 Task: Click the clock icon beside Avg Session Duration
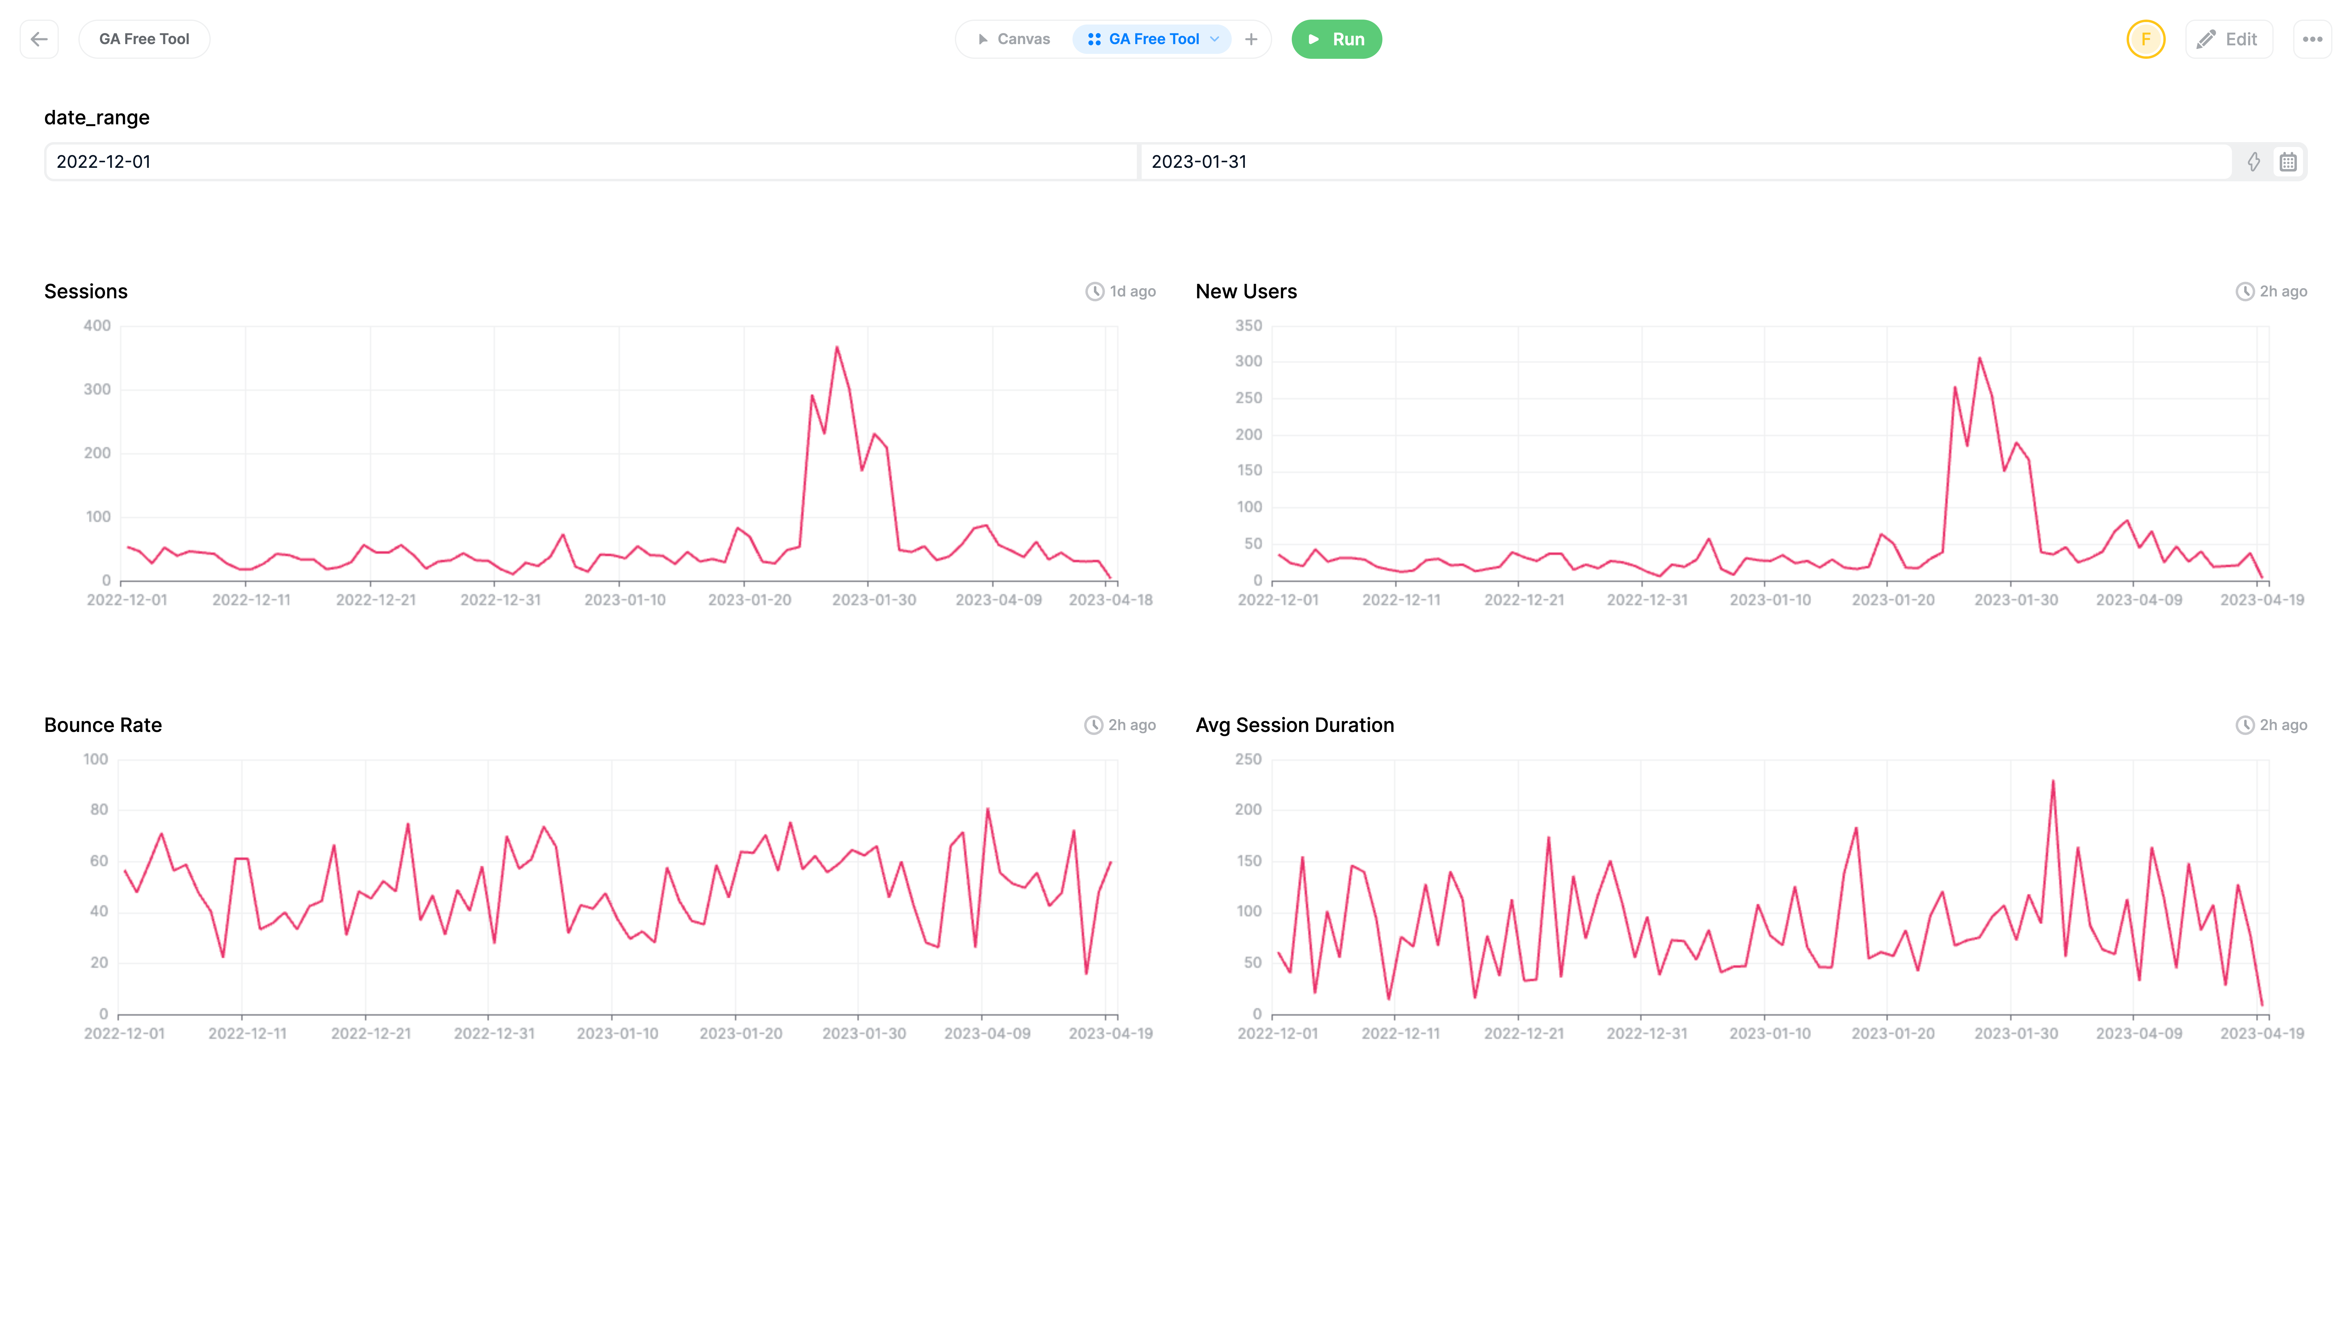coord(2245,725)
